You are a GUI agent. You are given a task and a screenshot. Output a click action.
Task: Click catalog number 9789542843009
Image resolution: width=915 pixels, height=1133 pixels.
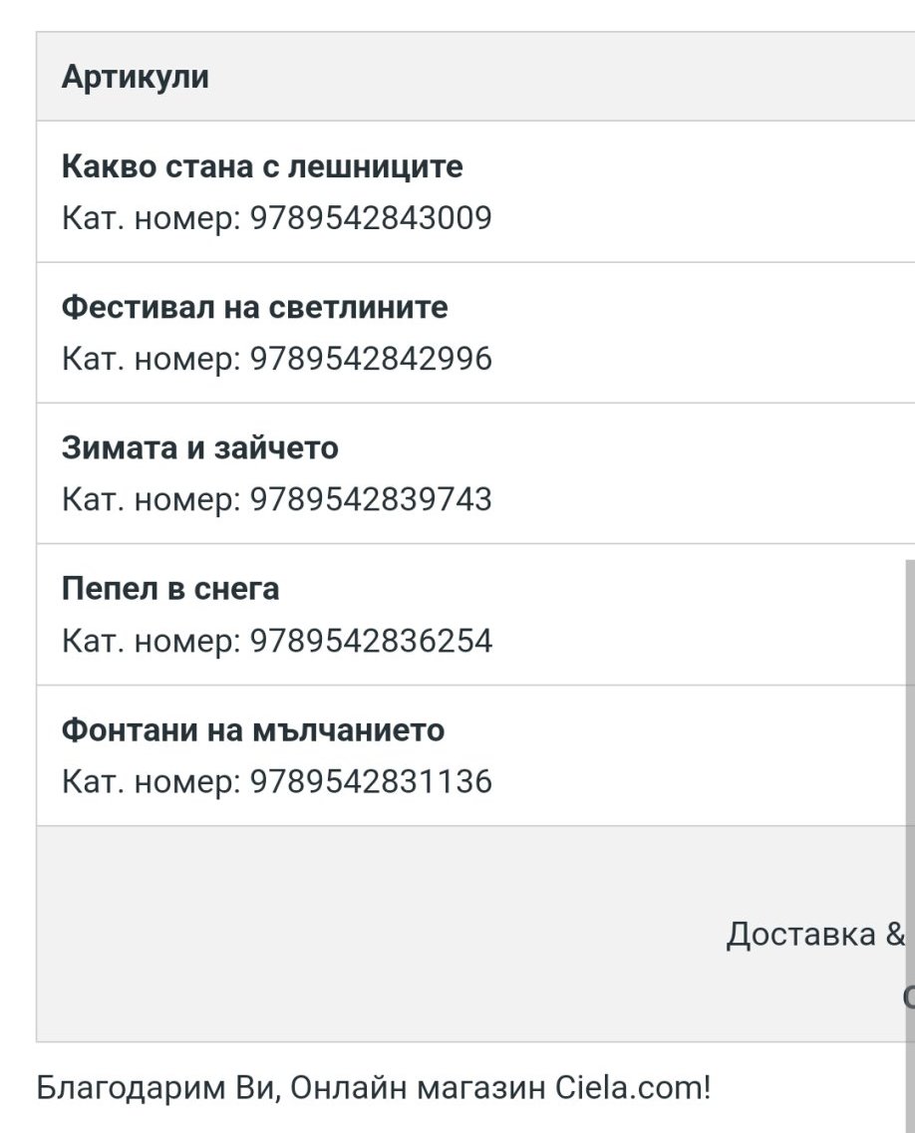tap(371, 218)
